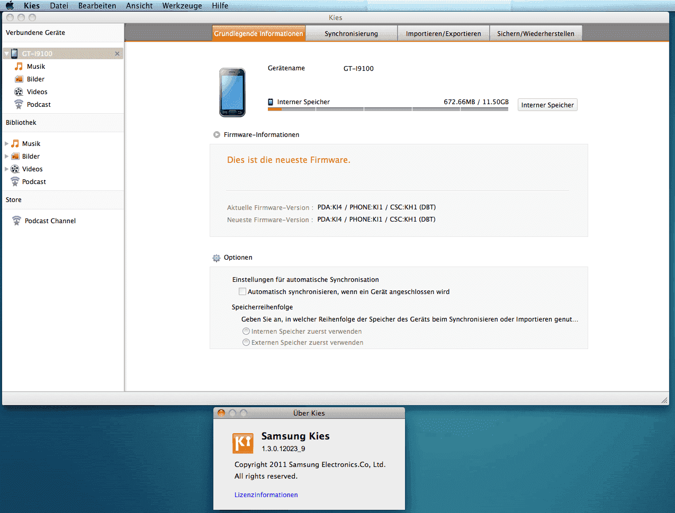
Task: Select Podcast under connected device
Action: pos(39,105)
